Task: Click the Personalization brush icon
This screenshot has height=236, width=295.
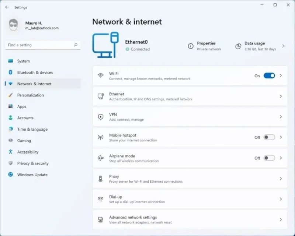Action: pos(11,95)
